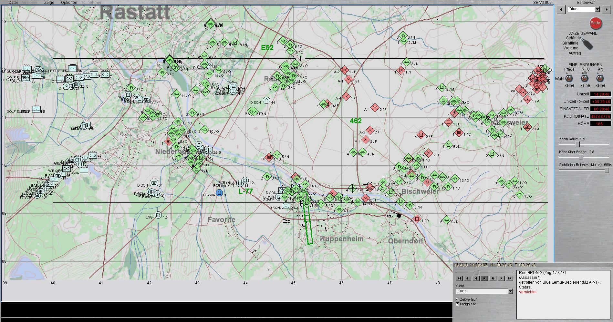Open the Datei menu
The width and height of the screenshot is (613, 322).
[13, 2]
